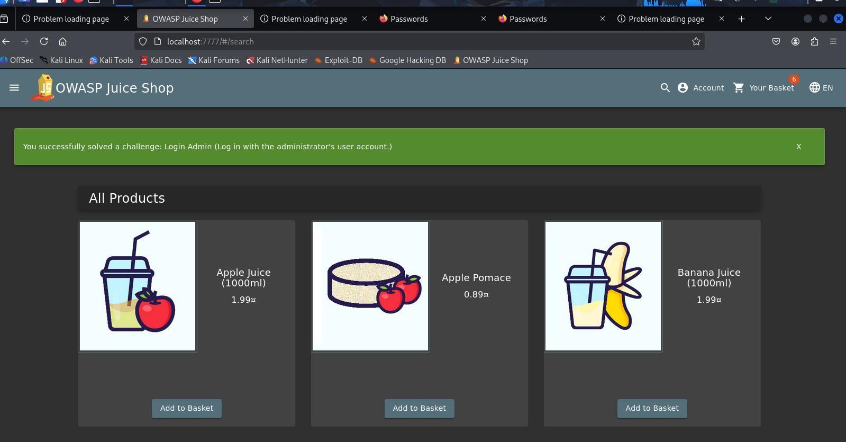Open the Exploit-DB bookmark

tap(338, 60)
